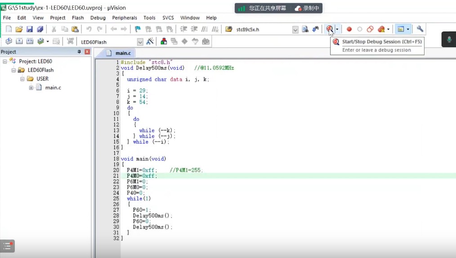456x258 pixels.
Task: Click the Start/Stop Debug Session icon
Action: click(330, 29)
